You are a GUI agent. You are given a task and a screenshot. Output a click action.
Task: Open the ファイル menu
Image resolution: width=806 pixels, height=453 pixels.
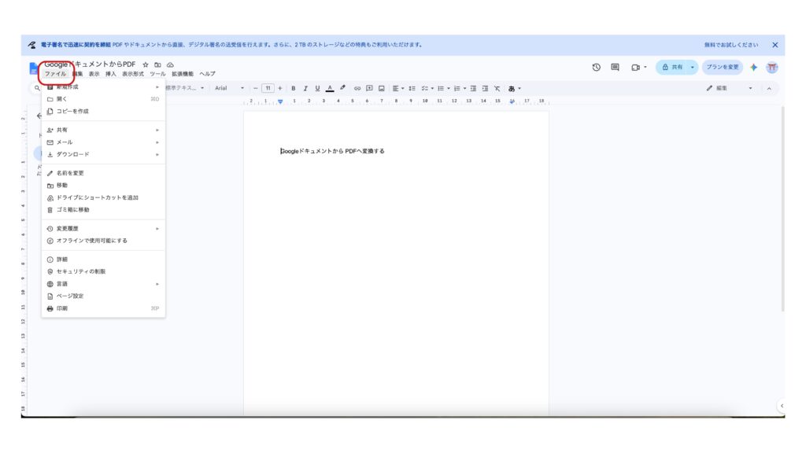click(56, 74)
